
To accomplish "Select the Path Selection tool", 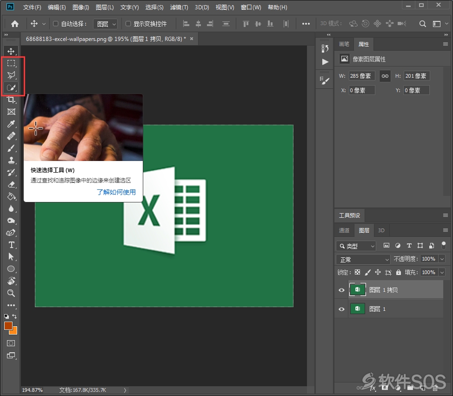I will tap(11, 257).
